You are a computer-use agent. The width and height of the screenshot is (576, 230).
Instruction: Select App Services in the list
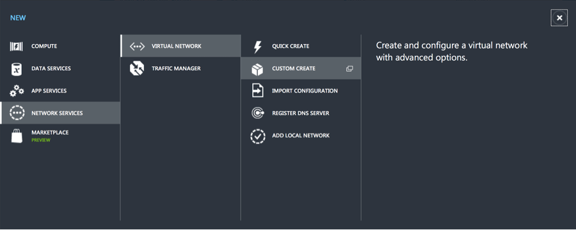60,91
